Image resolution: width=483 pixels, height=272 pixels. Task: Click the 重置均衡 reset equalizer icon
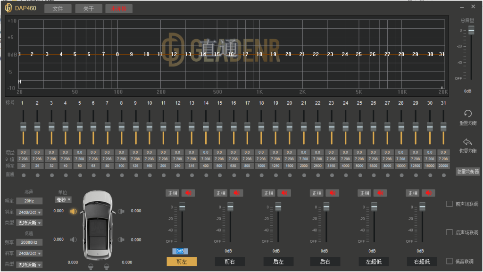coord(467,114)
